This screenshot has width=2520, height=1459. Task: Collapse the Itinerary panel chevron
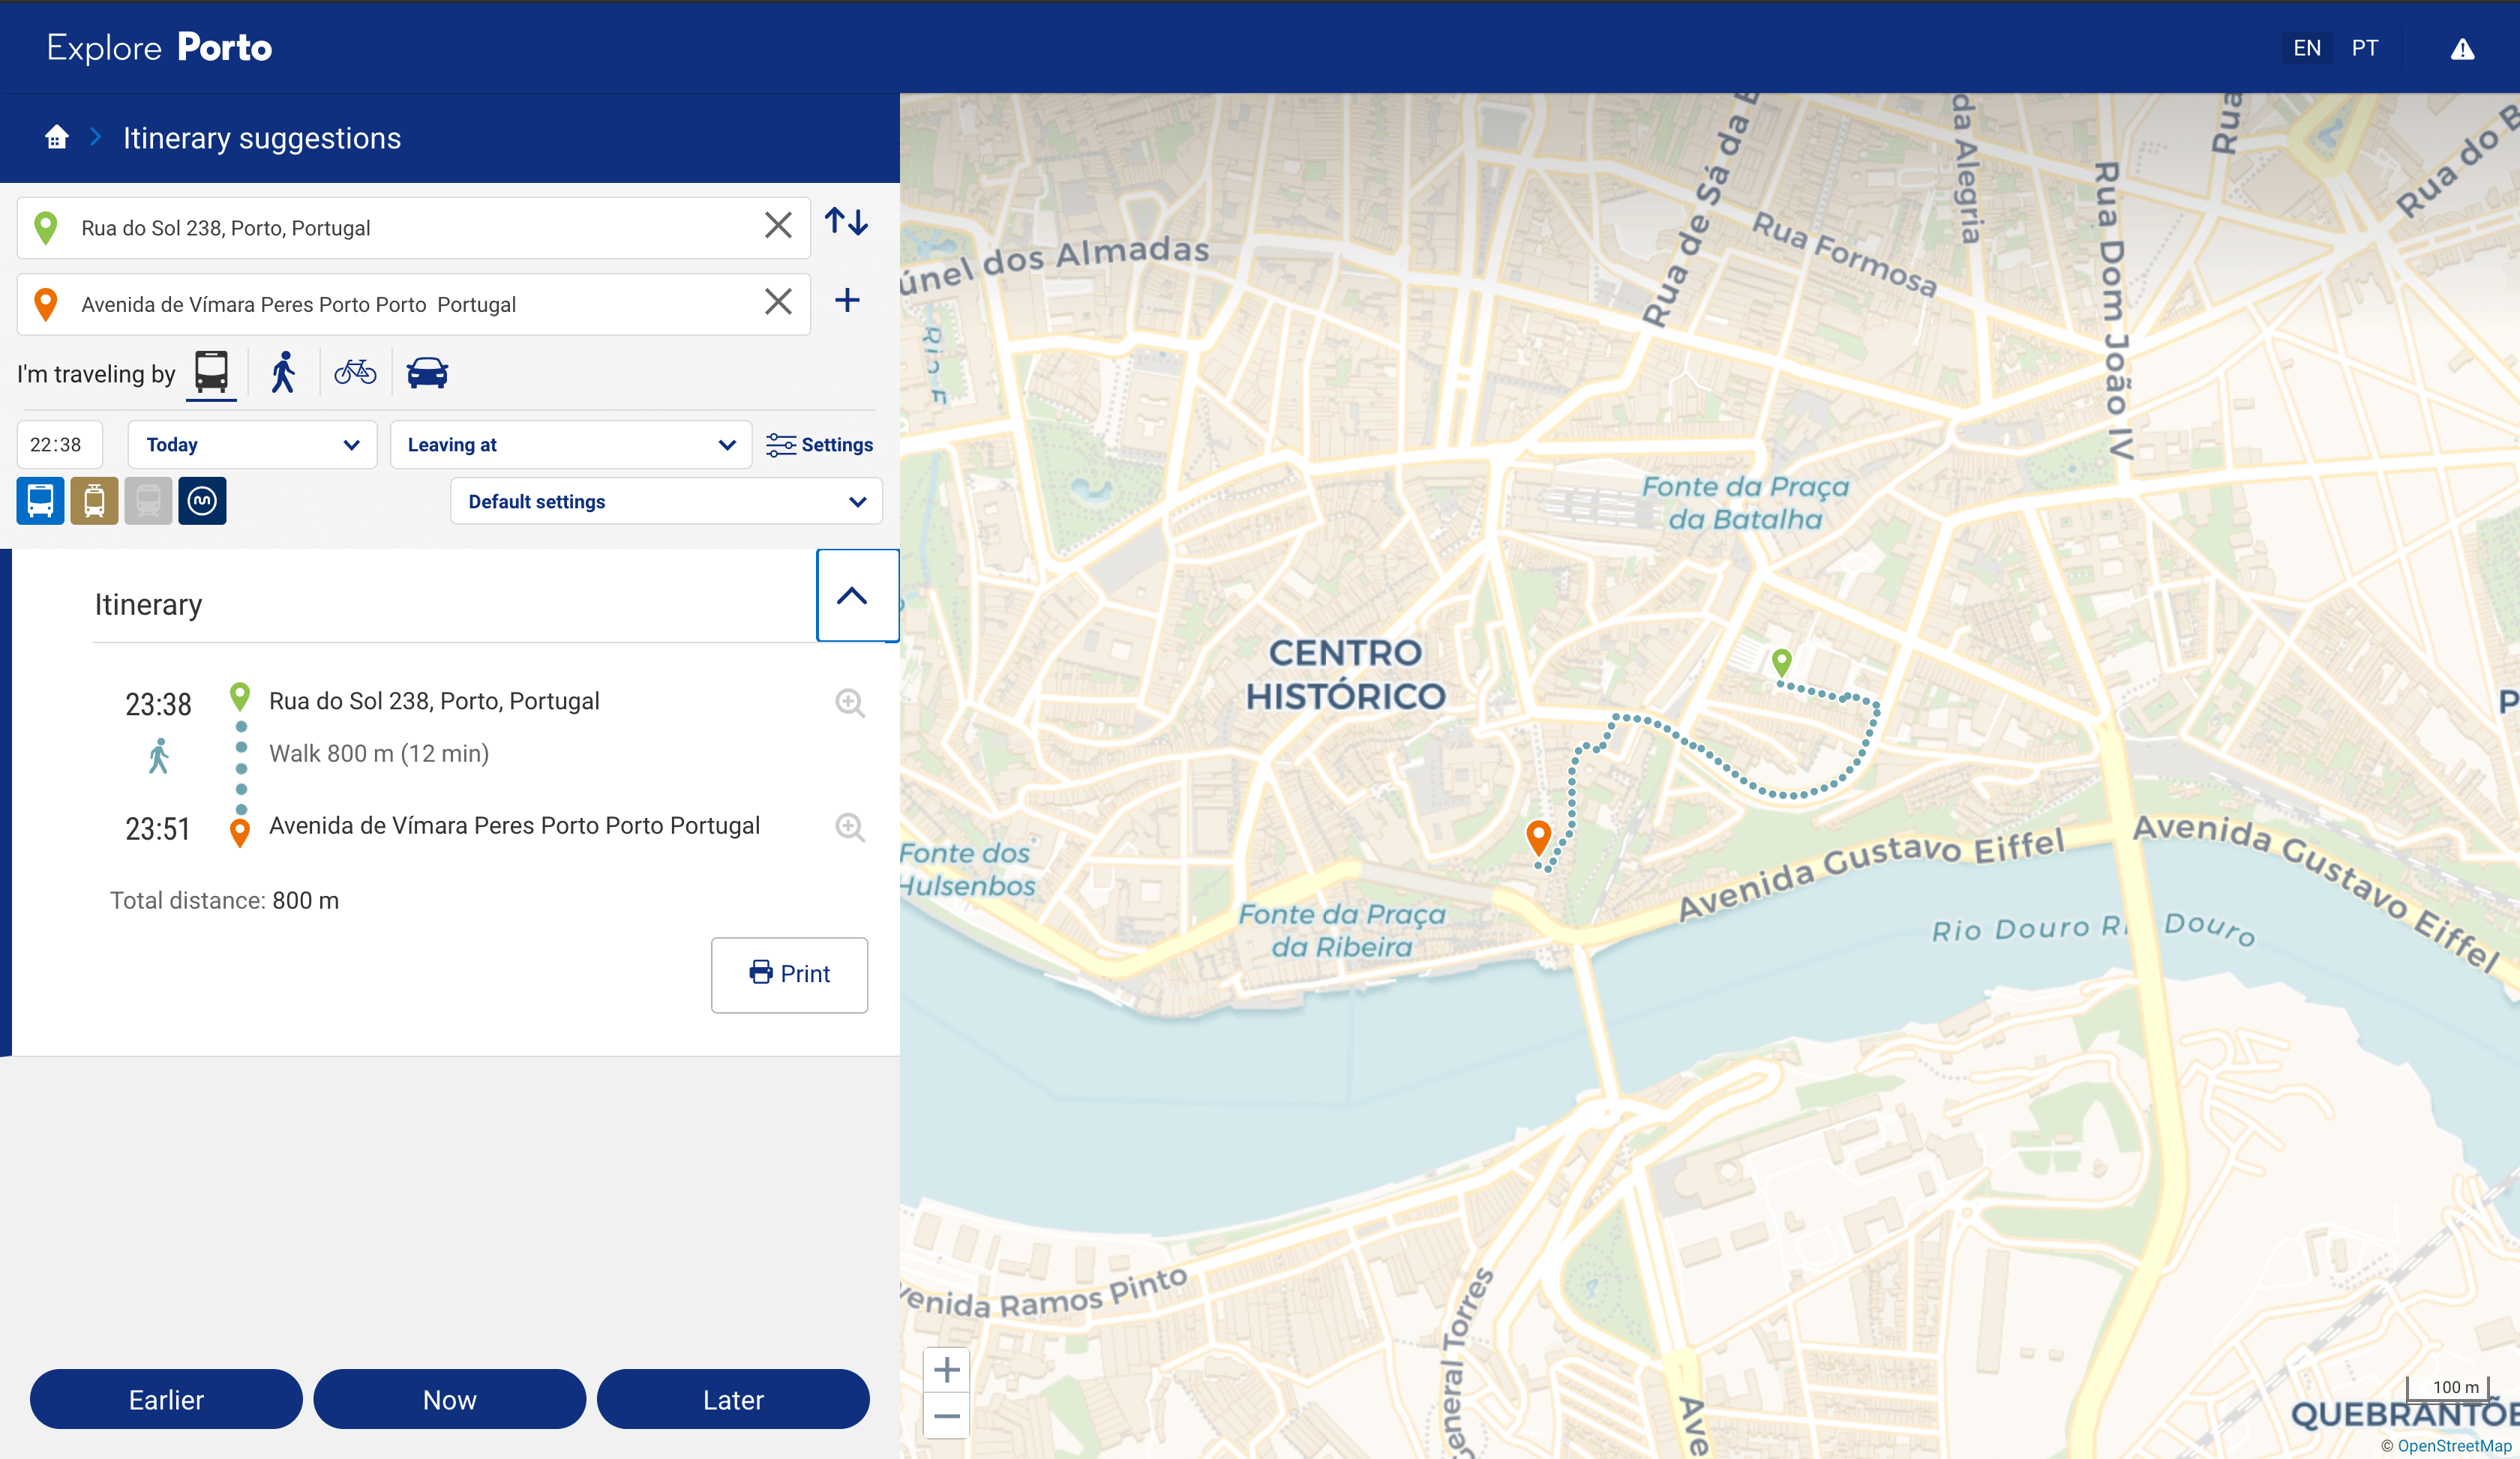click(852, 597)
